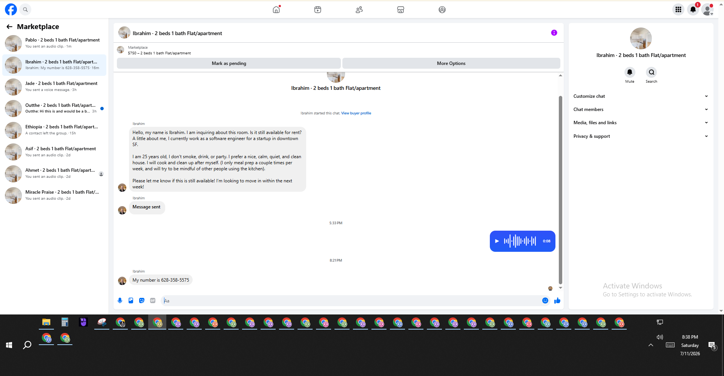Select the Ibrahim conversation in the list
This screenshot has height=376, width=724.
coord(54,65)
